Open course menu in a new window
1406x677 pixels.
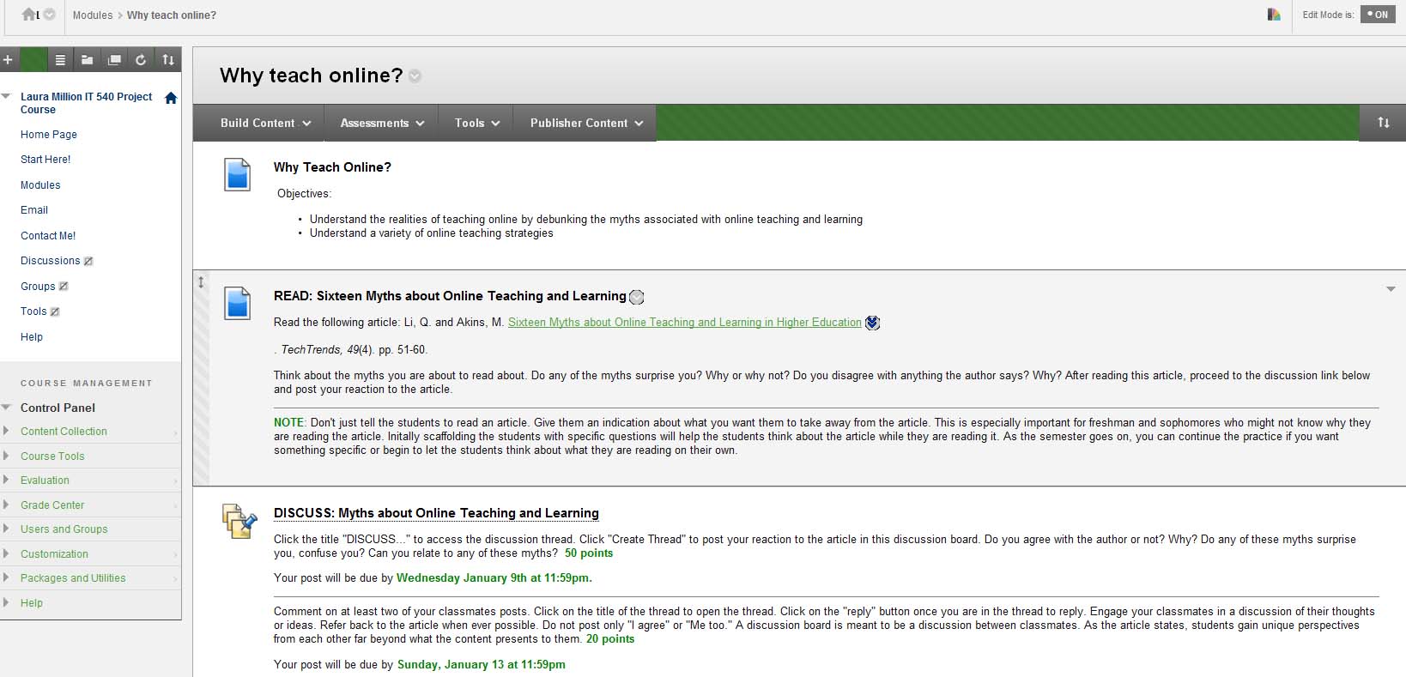(x=114, y=60)
